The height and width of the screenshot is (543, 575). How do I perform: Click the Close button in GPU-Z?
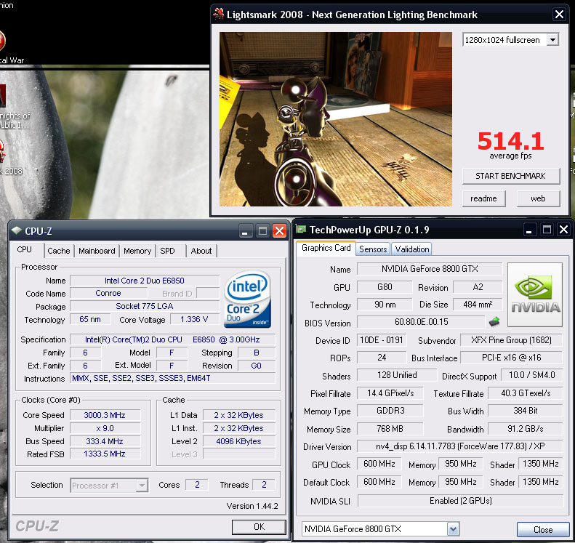(543, 530)
